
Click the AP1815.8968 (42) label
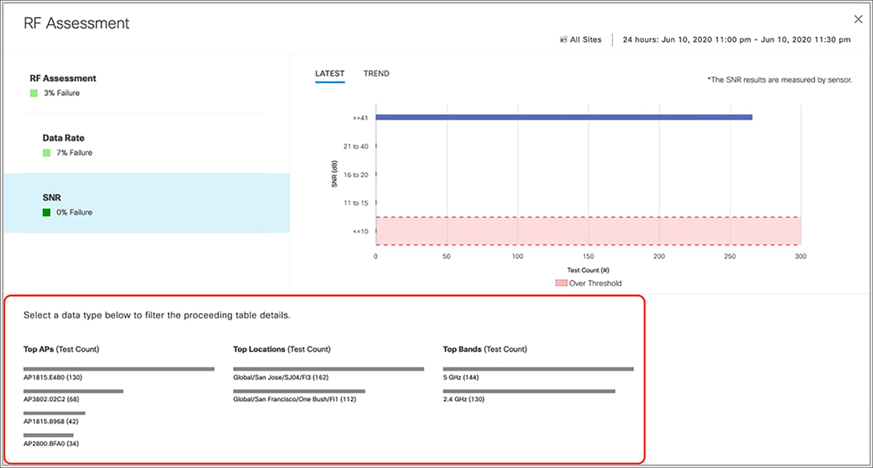[x=51, y=421]
